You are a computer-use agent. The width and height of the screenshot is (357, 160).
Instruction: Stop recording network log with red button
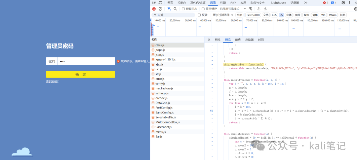[x=154, y=9]
